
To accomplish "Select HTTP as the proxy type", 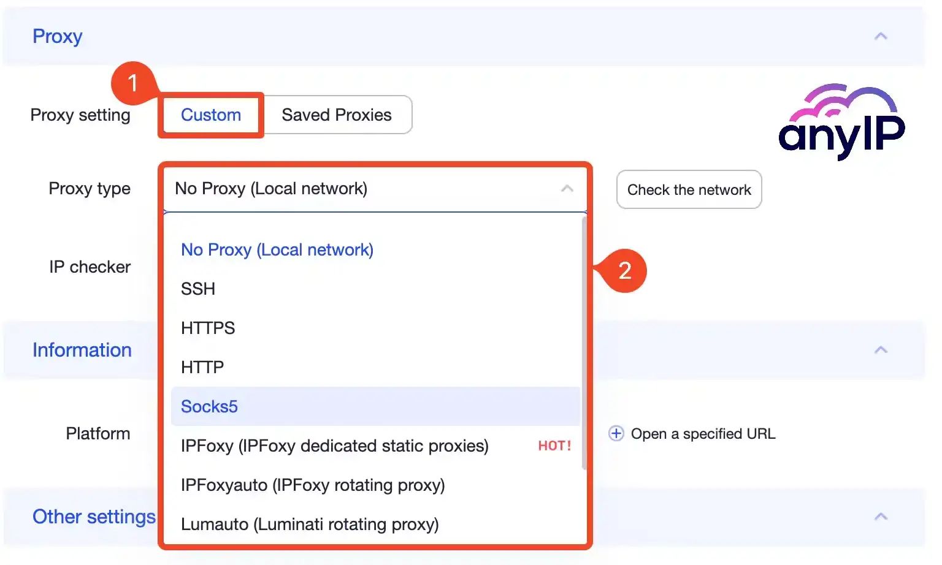I will click(x=202, y=367).
